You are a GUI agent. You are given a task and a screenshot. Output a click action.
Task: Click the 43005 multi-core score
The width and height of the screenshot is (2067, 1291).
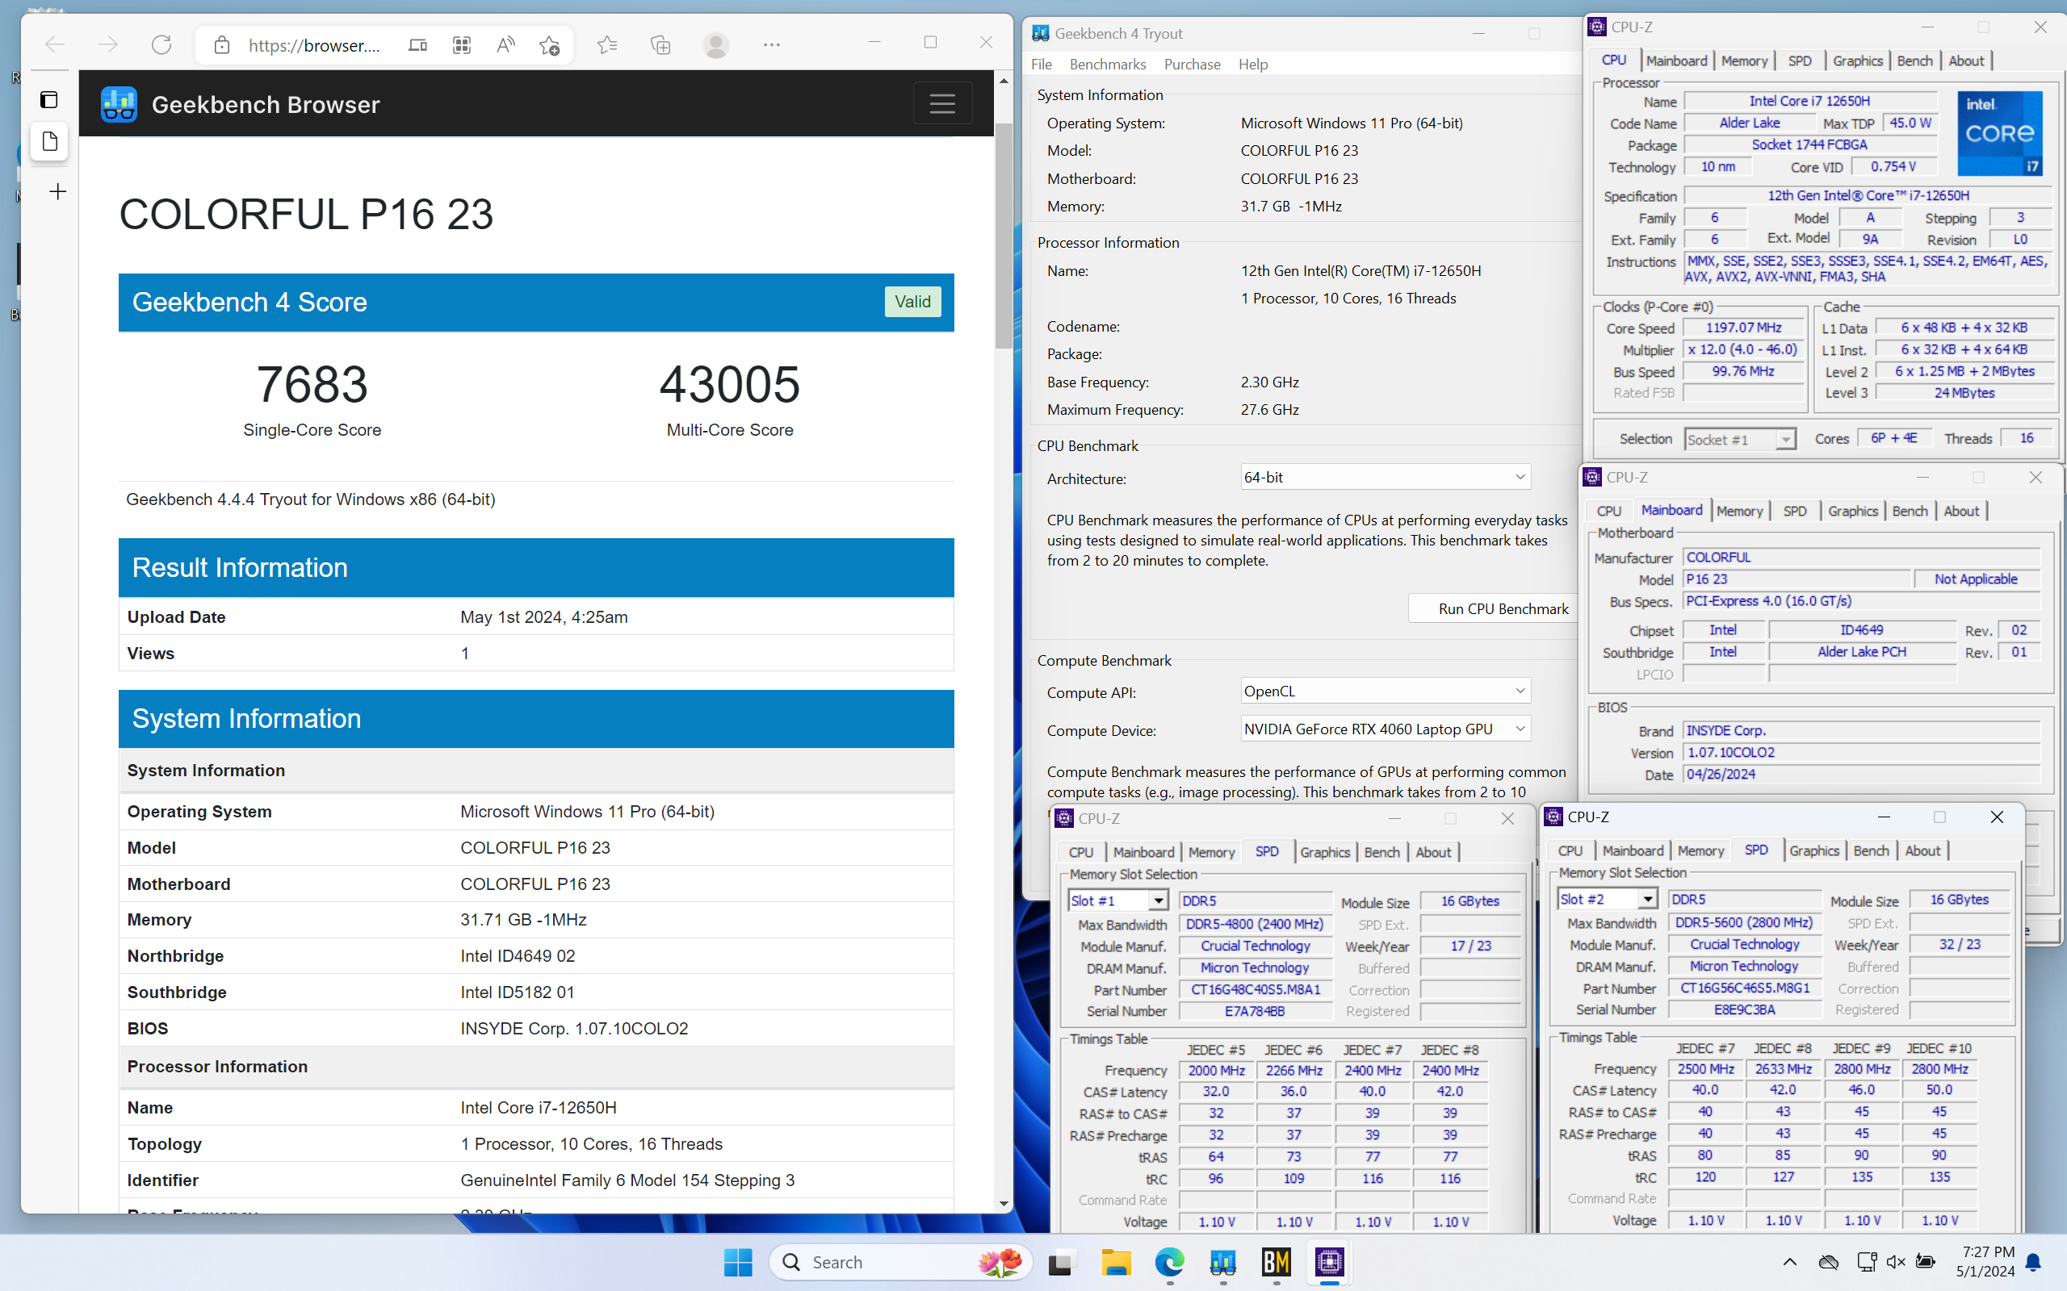(x=729, y=384)
